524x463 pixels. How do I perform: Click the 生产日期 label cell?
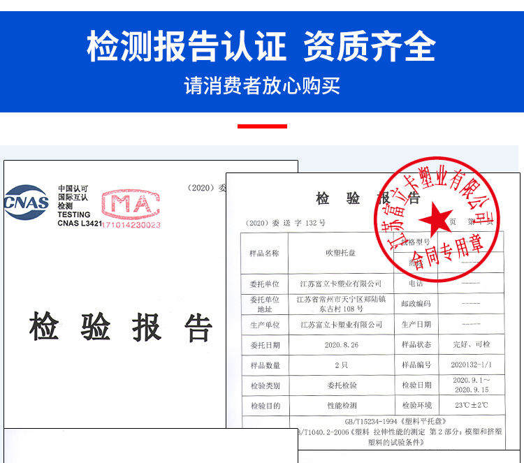pyautogui.click(x=416, y=324)
